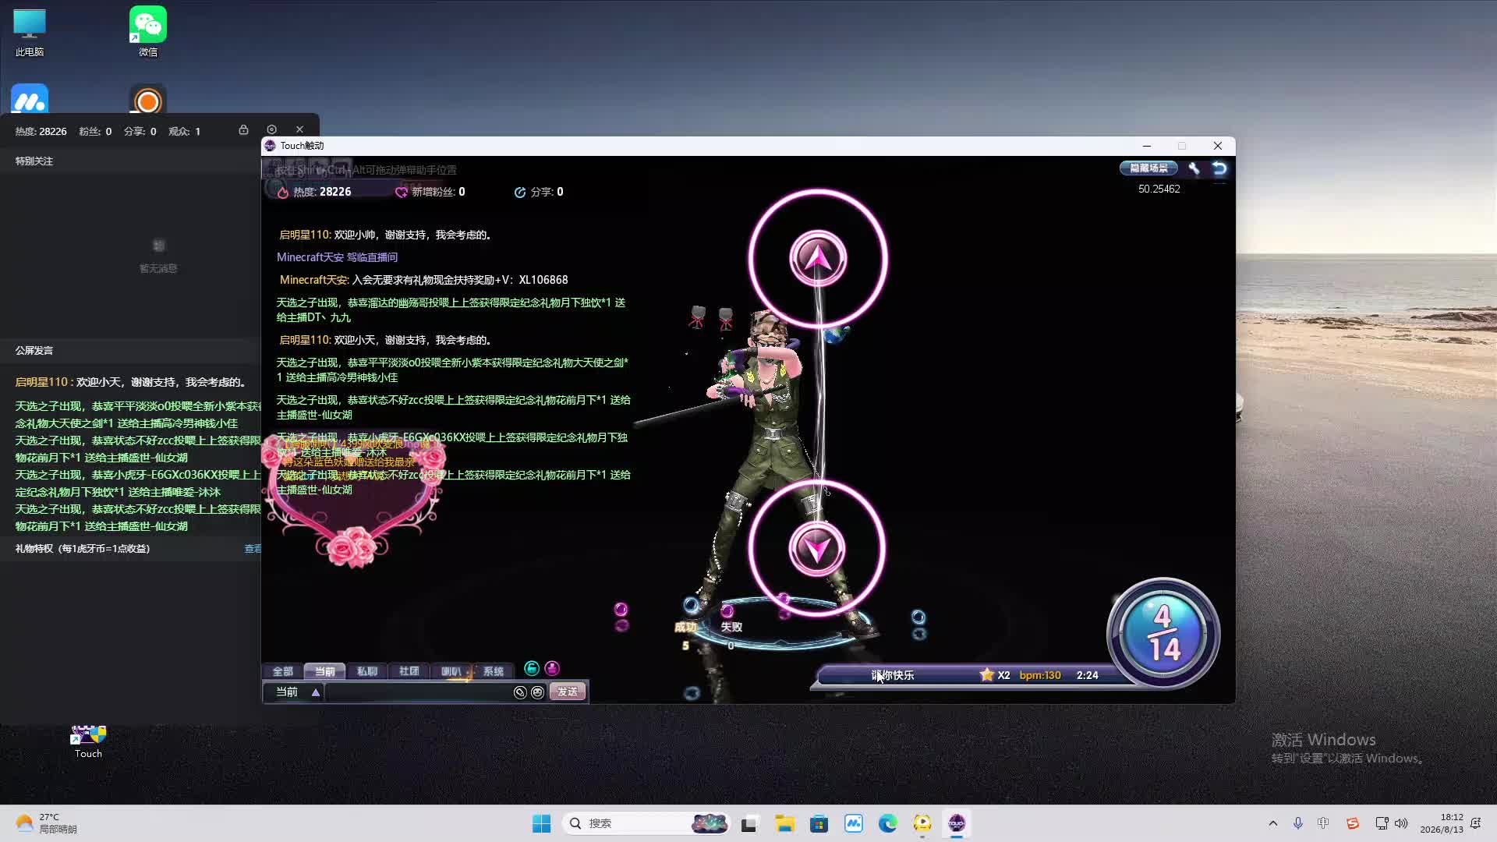Click the clear icon in chat input
The width and height of the screenshot is (1497, 842).
[x=520, y=692]
